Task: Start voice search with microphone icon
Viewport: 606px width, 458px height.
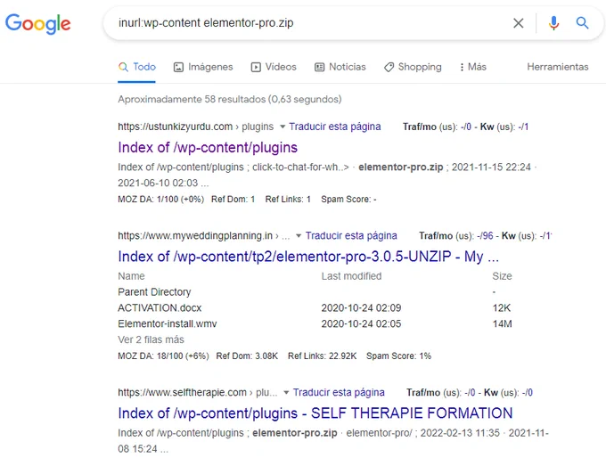Action: [553, 23]
